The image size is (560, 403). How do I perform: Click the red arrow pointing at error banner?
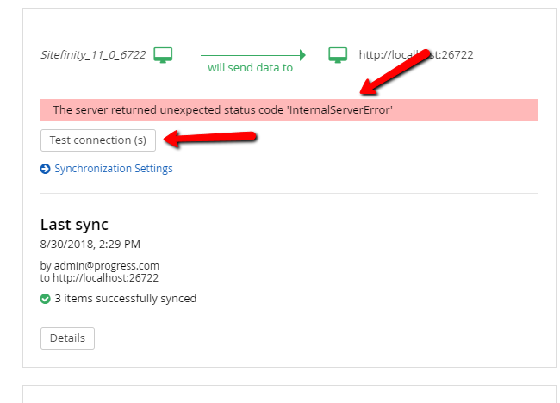coord(395,72)
